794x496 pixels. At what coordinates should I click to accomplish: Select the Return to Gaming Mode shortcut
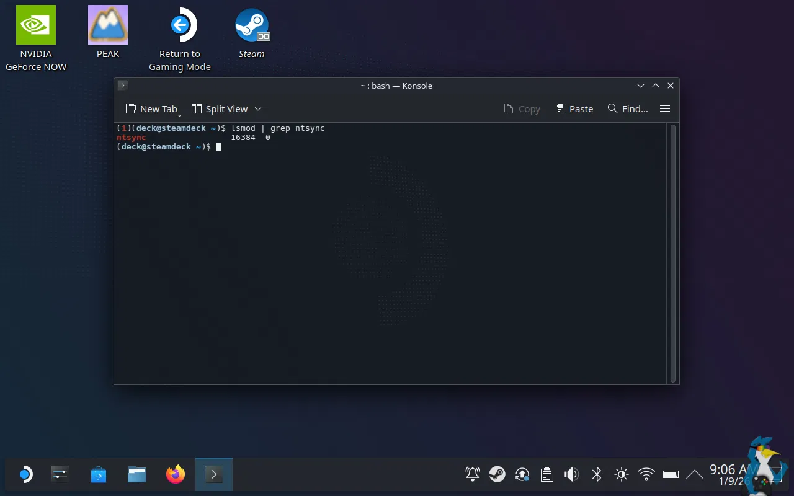(180, 38)
